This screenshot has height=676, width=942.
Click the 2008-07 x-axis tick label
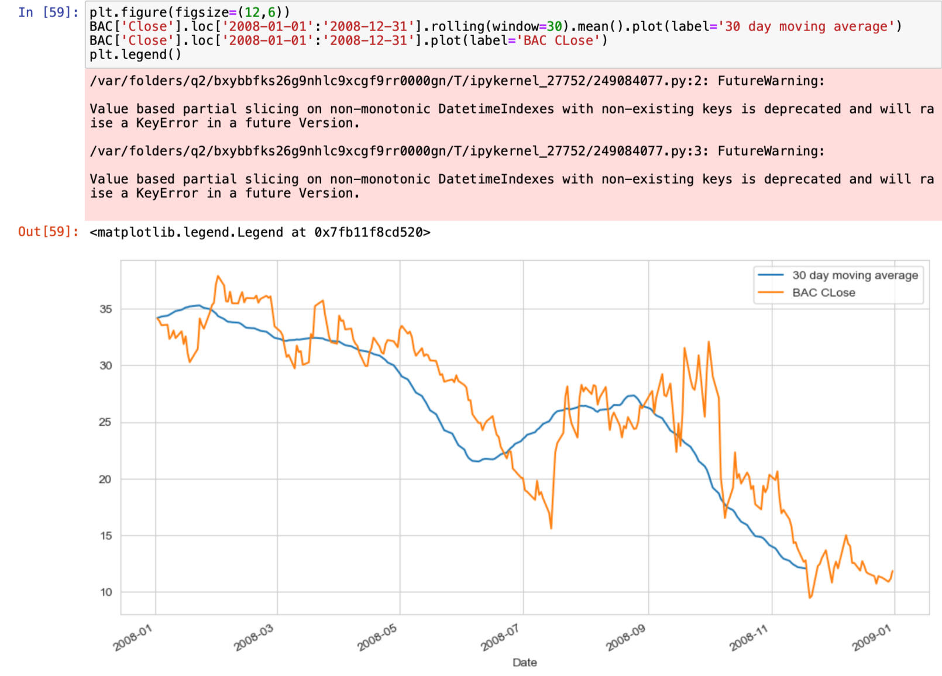[x=500, y=637]
